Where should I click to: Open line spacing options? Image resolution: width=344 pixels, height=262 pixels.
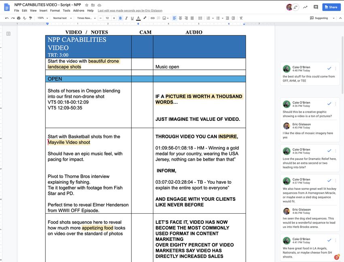point(200,18)
